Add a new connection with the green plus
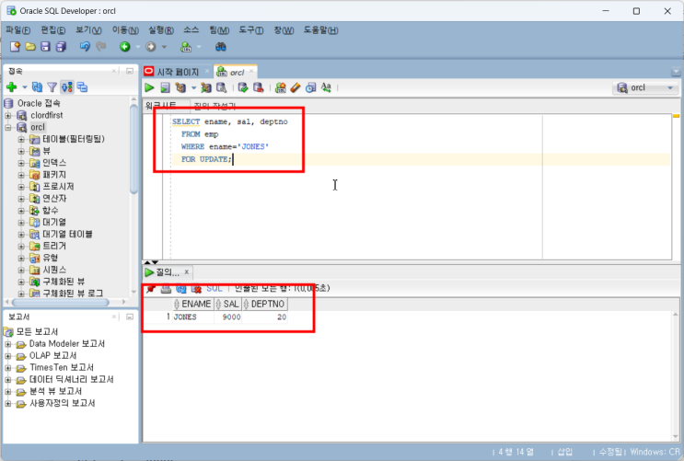 click(12, 87)
